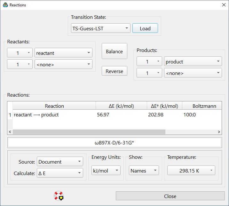The image size is (229, 206).
Task: Click the lifesaver help icon
Action: point(59,196)
